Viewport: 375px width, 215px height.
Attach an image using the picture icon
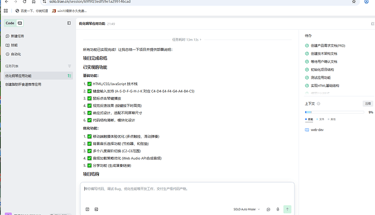pyautogui.click(x=96, y=209)
